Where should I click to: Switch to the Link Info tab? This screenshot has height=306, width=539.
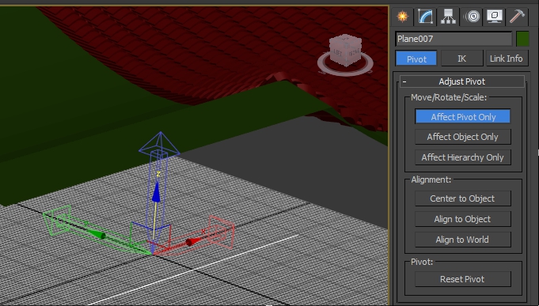coord(507,59)
